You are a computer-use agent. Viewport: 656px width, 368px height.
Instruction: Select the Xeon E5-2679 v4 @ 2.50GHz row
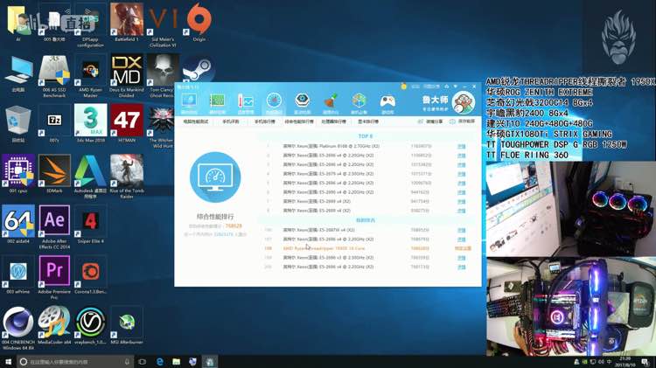pos(368,174)
